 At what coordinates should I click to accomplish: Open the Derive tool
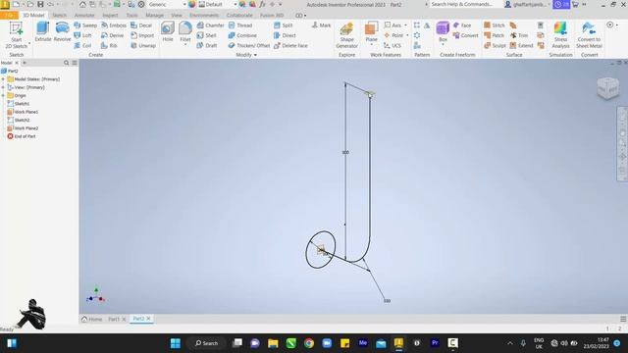[112, 35]
